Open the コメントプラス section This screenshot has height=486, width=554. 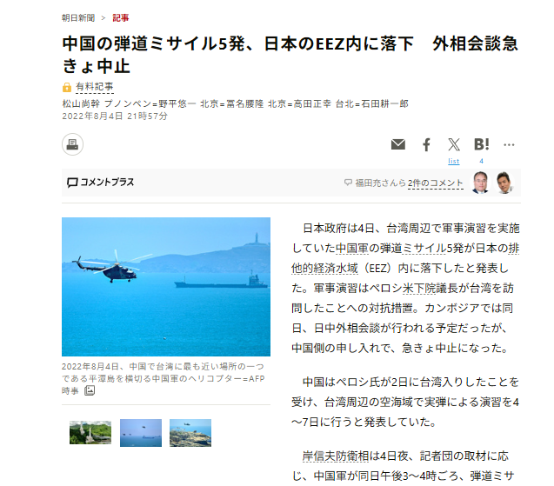click(101, 183)
